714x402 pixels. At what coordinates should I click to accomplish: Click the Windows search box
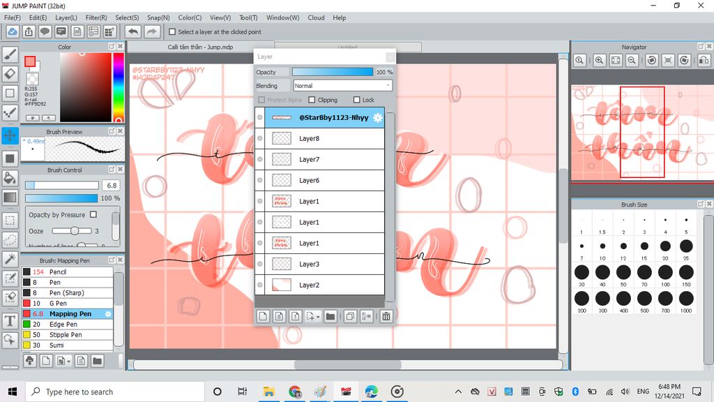pos(116,392)
